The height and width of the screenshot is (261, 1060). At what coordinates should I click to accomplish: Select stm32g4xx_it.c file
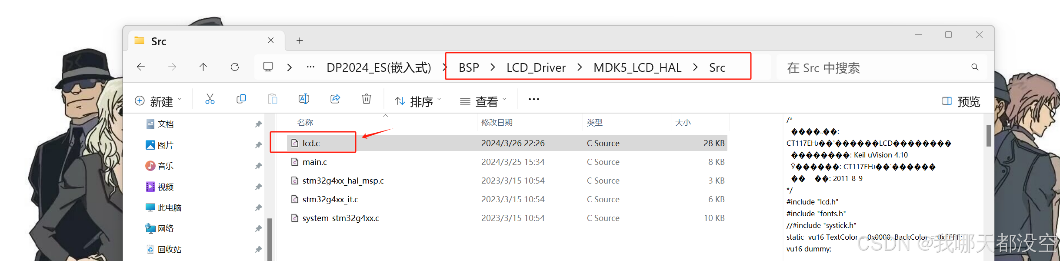tap(507, 199)
